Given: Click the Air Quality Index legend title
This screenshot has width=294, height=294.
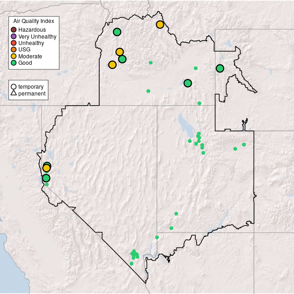Looking at the screenshot, I should click(x=34, y=21).
